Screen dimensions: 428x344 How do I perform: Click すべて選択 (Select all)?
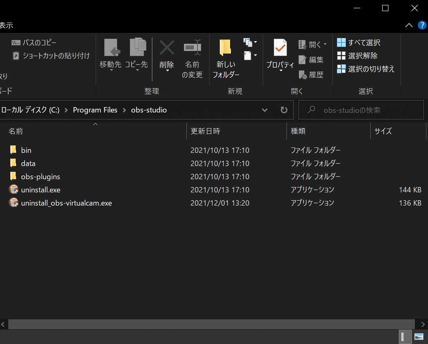point(359,42)
